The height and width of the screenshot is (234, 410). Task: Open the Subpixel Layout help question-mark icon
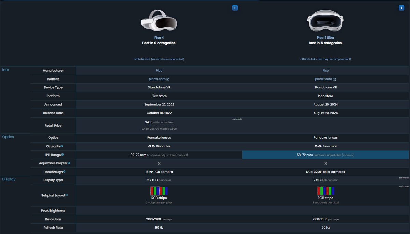[x=66, y=195]
